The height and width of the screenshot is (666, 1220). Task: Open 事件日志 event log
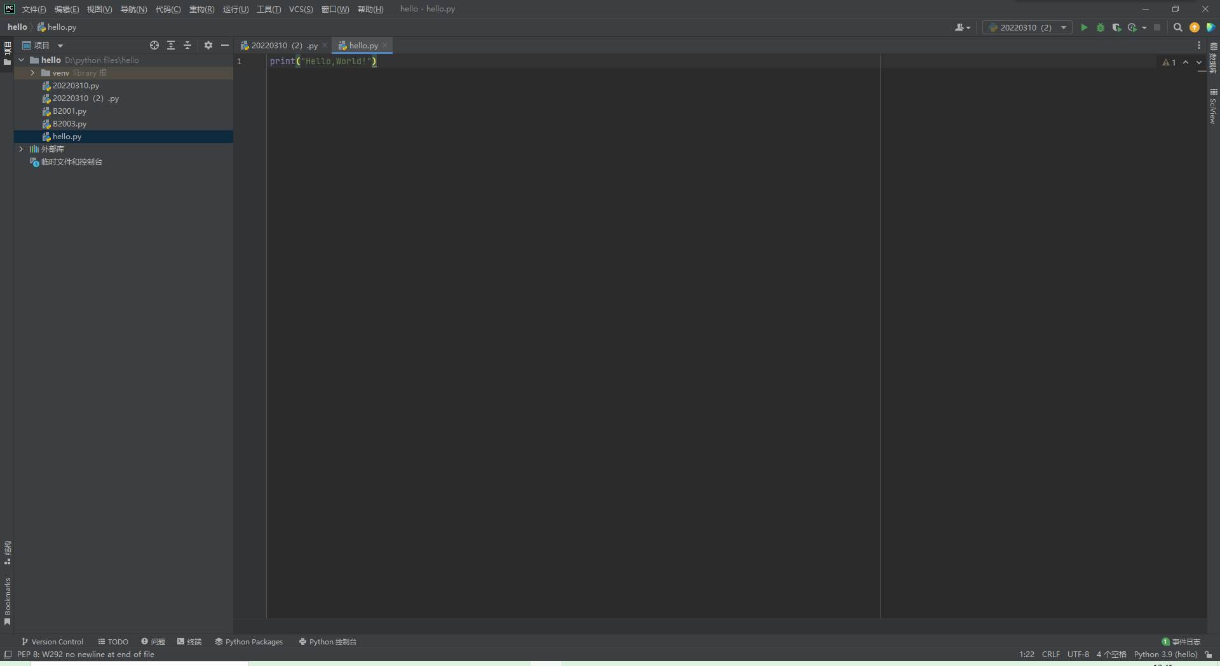1181,642
